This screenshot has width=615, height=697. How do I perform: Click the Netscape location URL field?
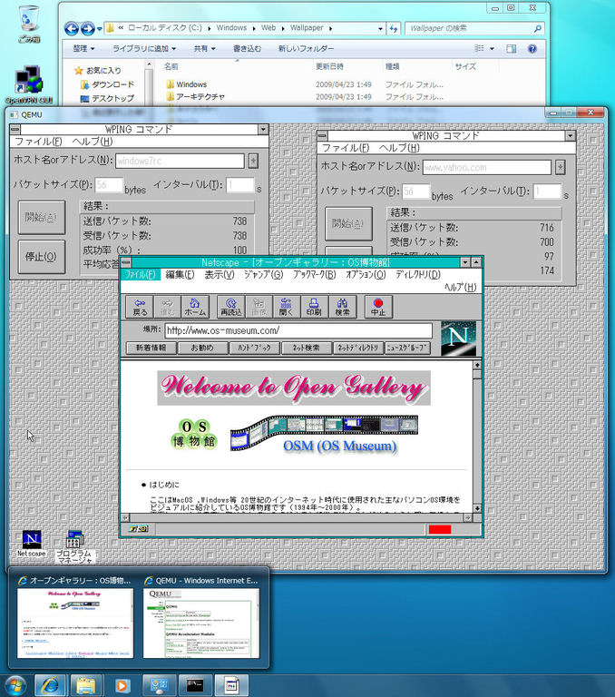click(x=298, y=330)
